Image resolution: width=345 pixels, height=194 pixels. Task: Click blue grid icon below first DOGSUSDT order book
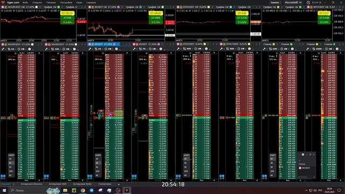pos(3,176)
